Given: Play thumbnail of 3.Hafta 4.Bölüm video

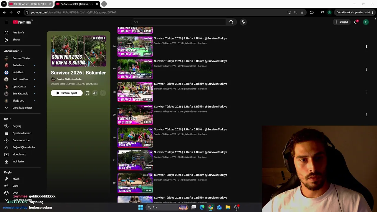Looking at the screenshot, I should pyautogui.click(x=135, y=47).
